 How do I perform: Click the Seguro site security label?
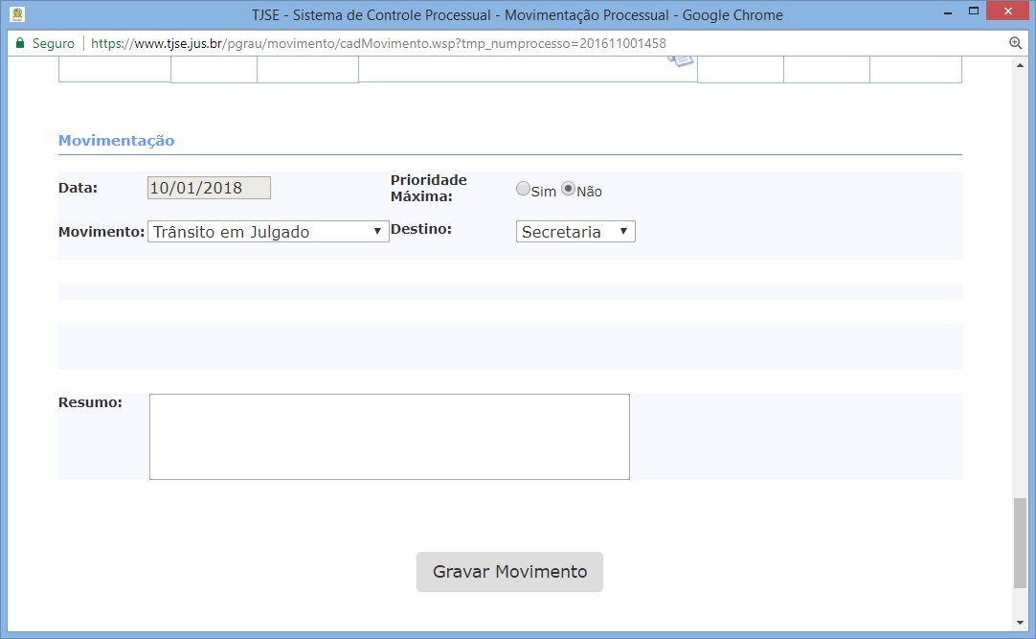coord(53,44)
